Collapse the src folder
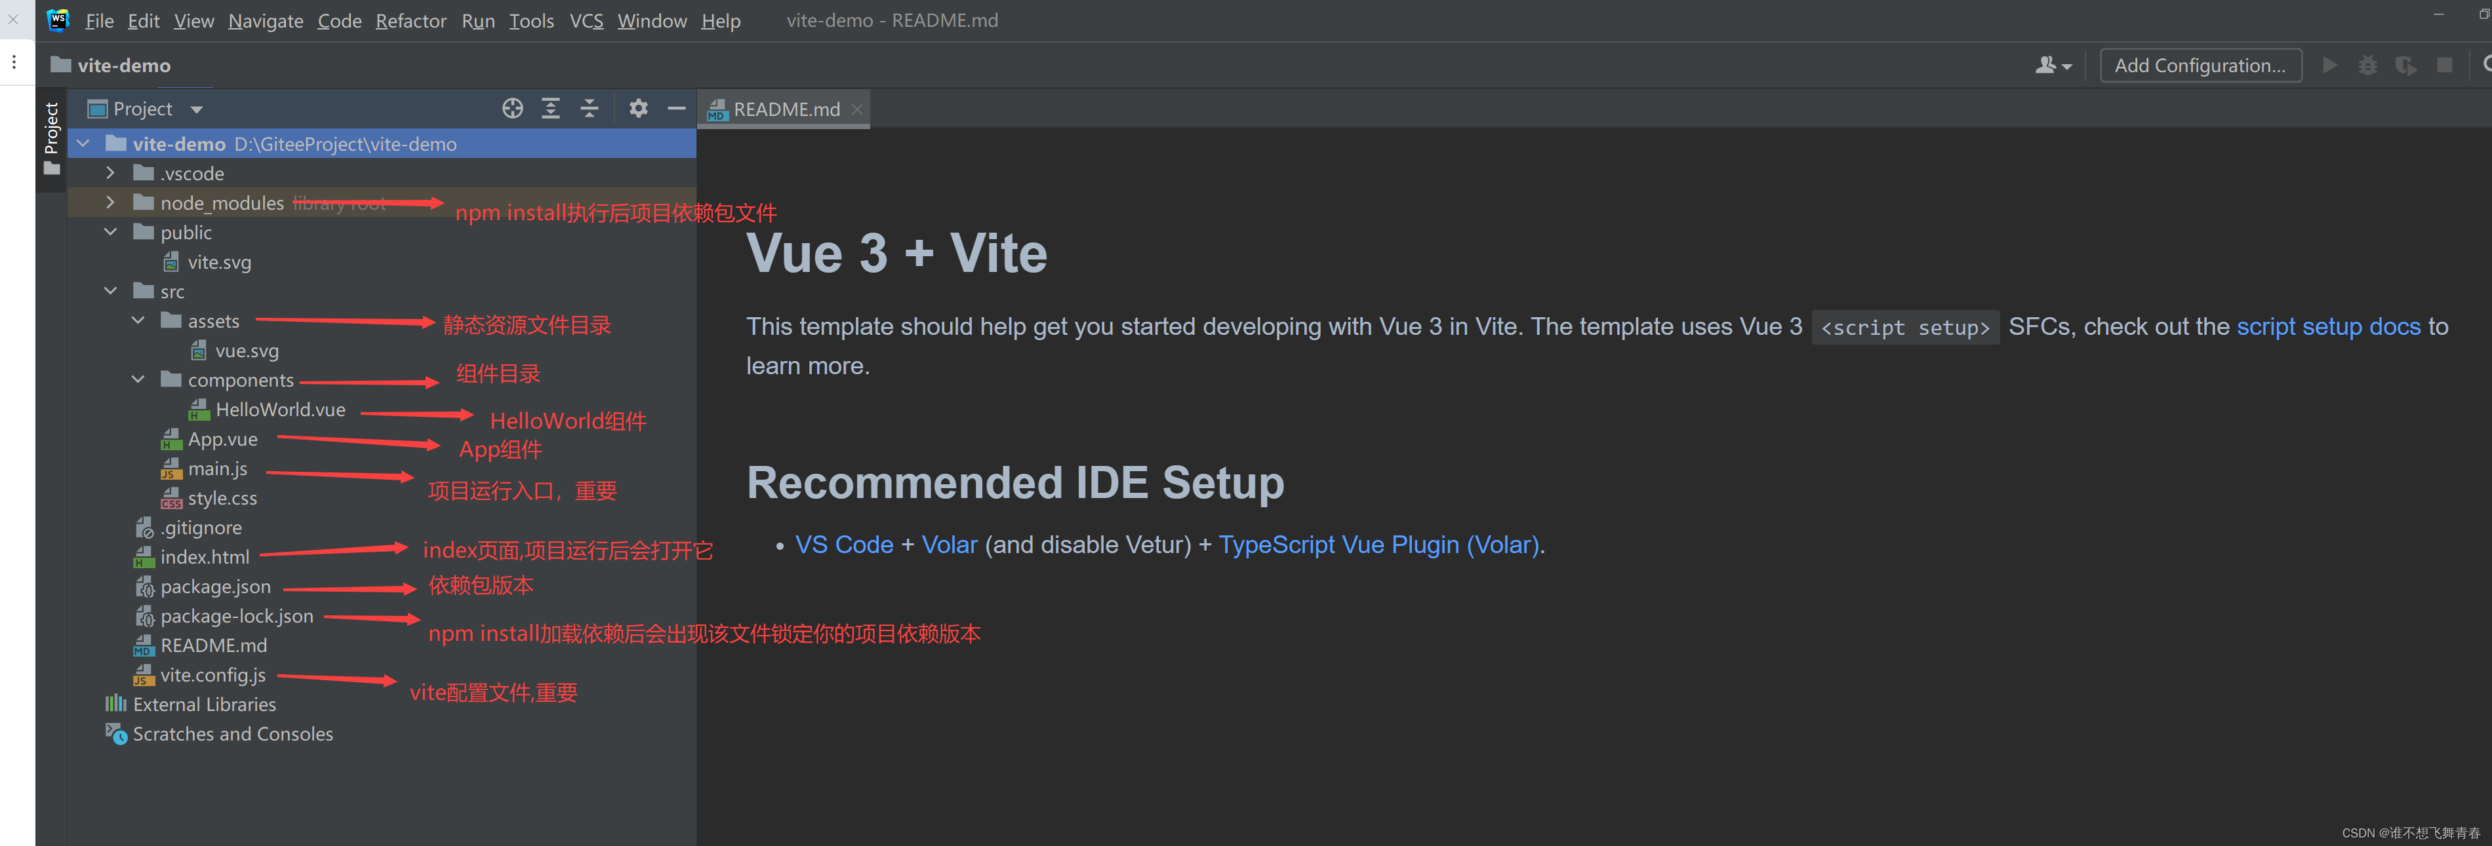Image resolution: width=2492 pixels, height=846 pixels. pyautogui.click(x=110, y=291)
